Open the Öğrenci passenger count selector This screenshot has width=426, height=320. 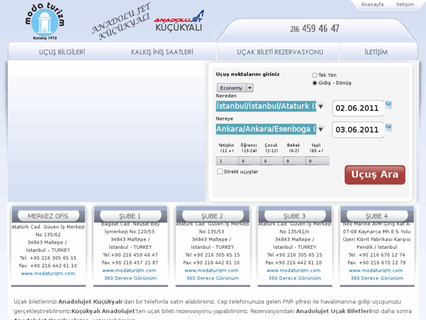pos(250,161)
